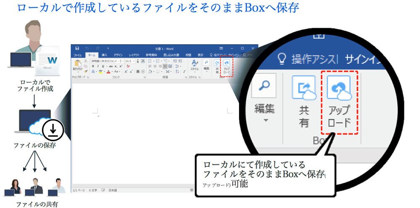Viewport: 420px width, 208px height.
Task: Click 操作アシスト box in the Word ribbon
Action: click(218, 55)
